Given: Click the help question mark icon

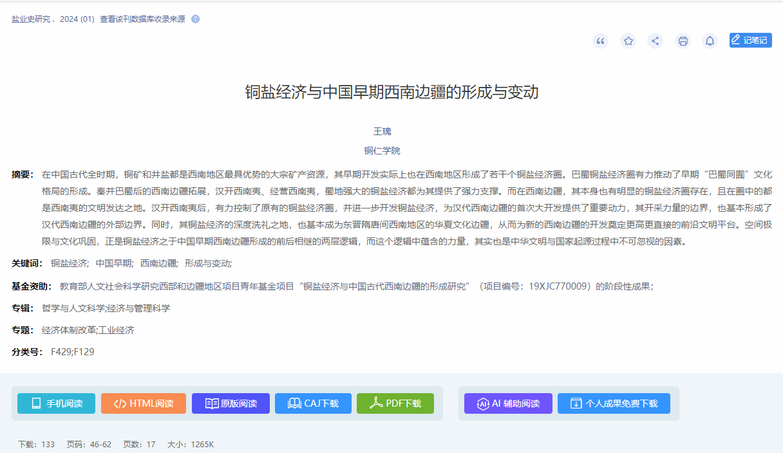Looking at the screenshot, I should coord(195,19).
